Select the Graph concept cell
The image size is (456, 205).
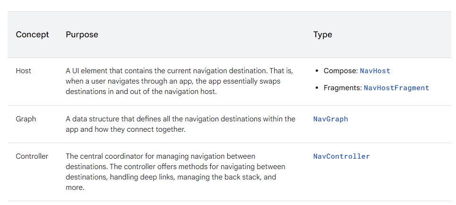coord(26,119)
